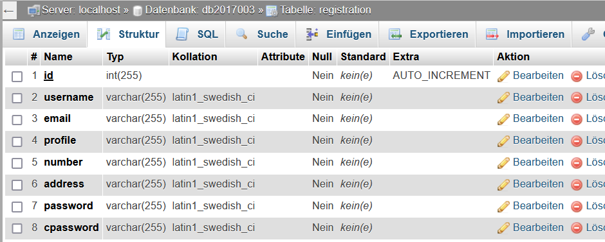Click the AUTO_INCREMENT extra value
Screen dimensions: 605x242
[442, 76]
